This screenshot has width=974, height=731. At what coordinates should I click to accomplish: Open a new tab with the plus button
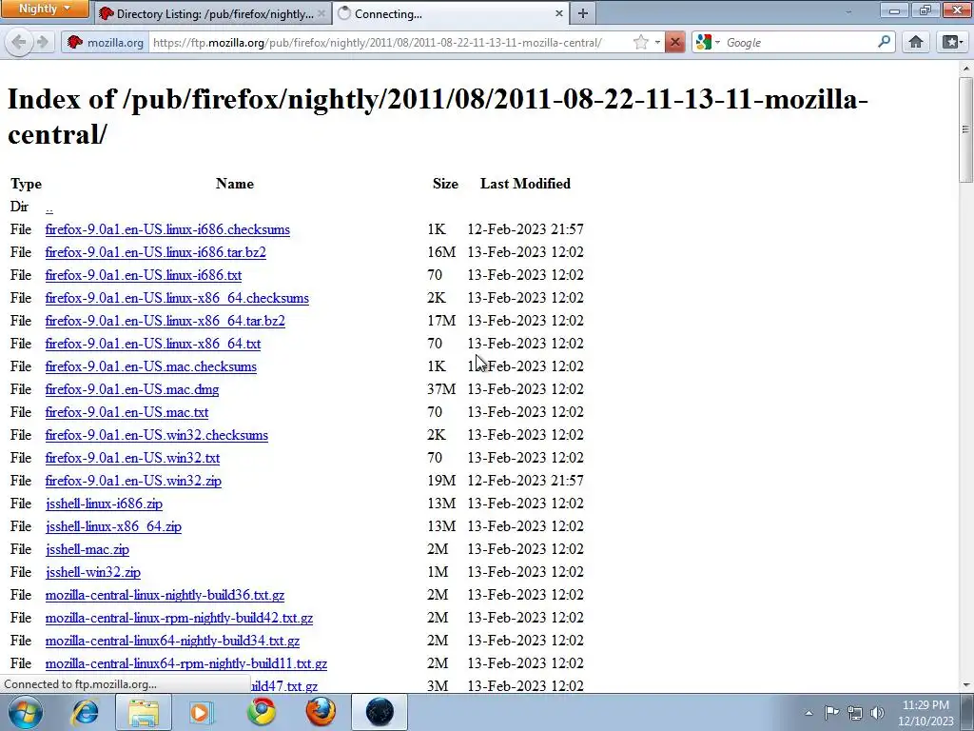tap(583, 13)
